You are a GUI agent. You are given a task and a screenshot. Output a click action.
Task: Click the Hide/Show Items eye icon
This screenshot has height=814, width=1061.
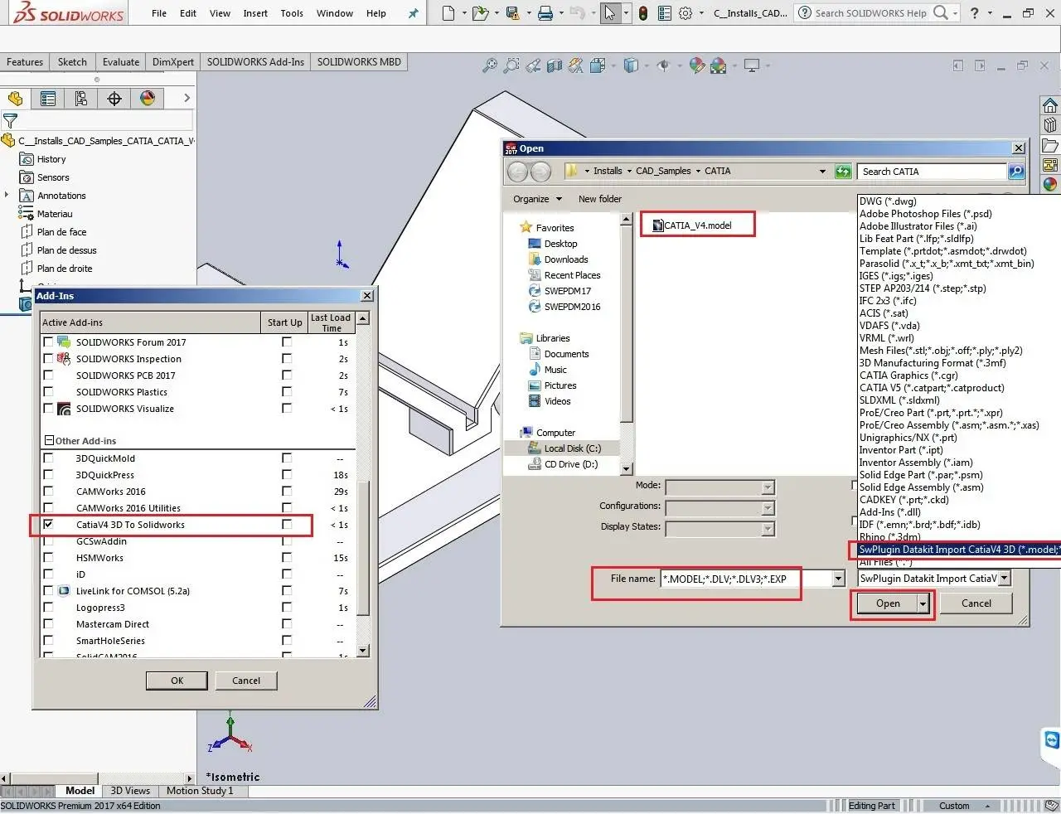tap(663, 65)
